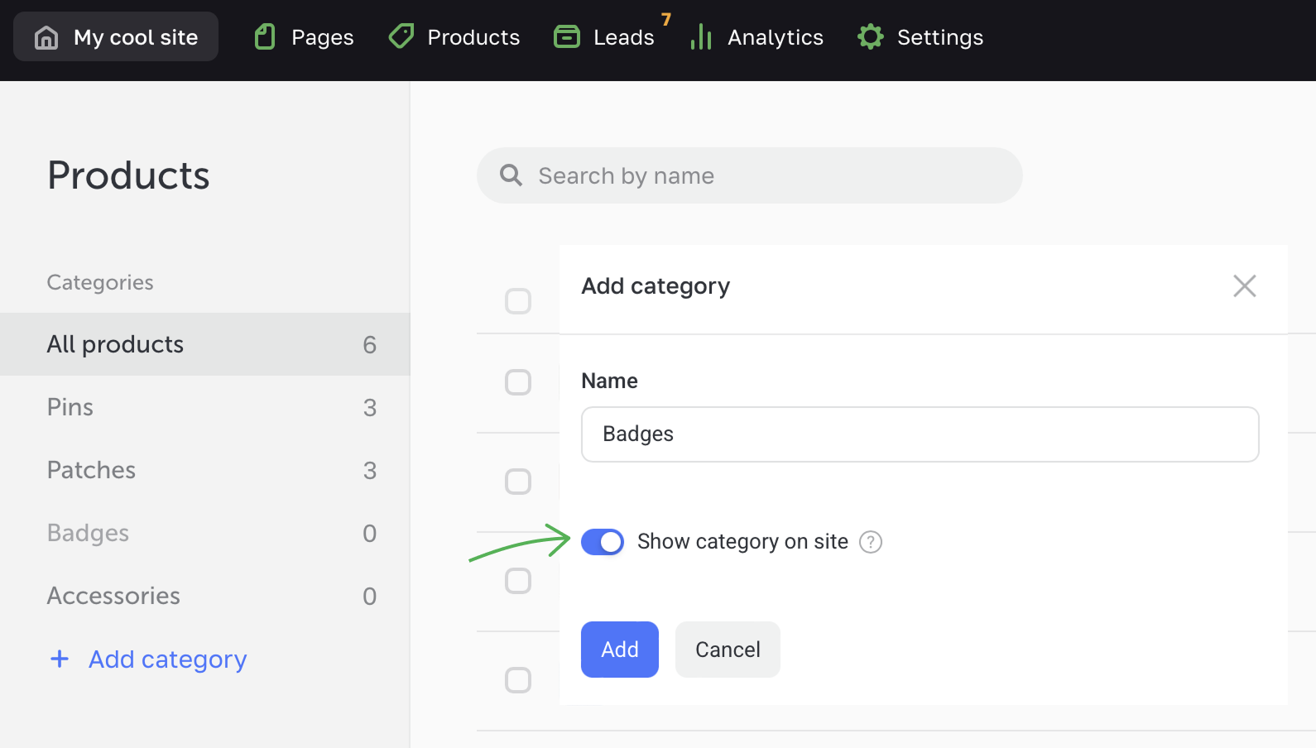Click the plus icon beside Add category
Image resolution: width=1316 pixels, height=748 pixels.
60,659
